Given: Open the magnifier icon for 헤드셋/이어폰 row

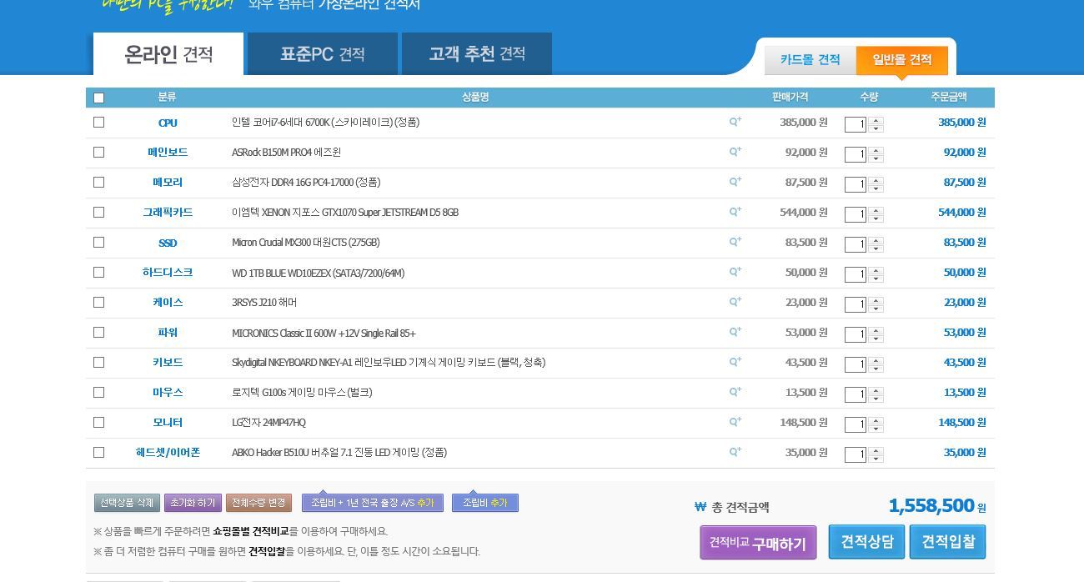Looking at the screenshot, I should coord(735,452).
